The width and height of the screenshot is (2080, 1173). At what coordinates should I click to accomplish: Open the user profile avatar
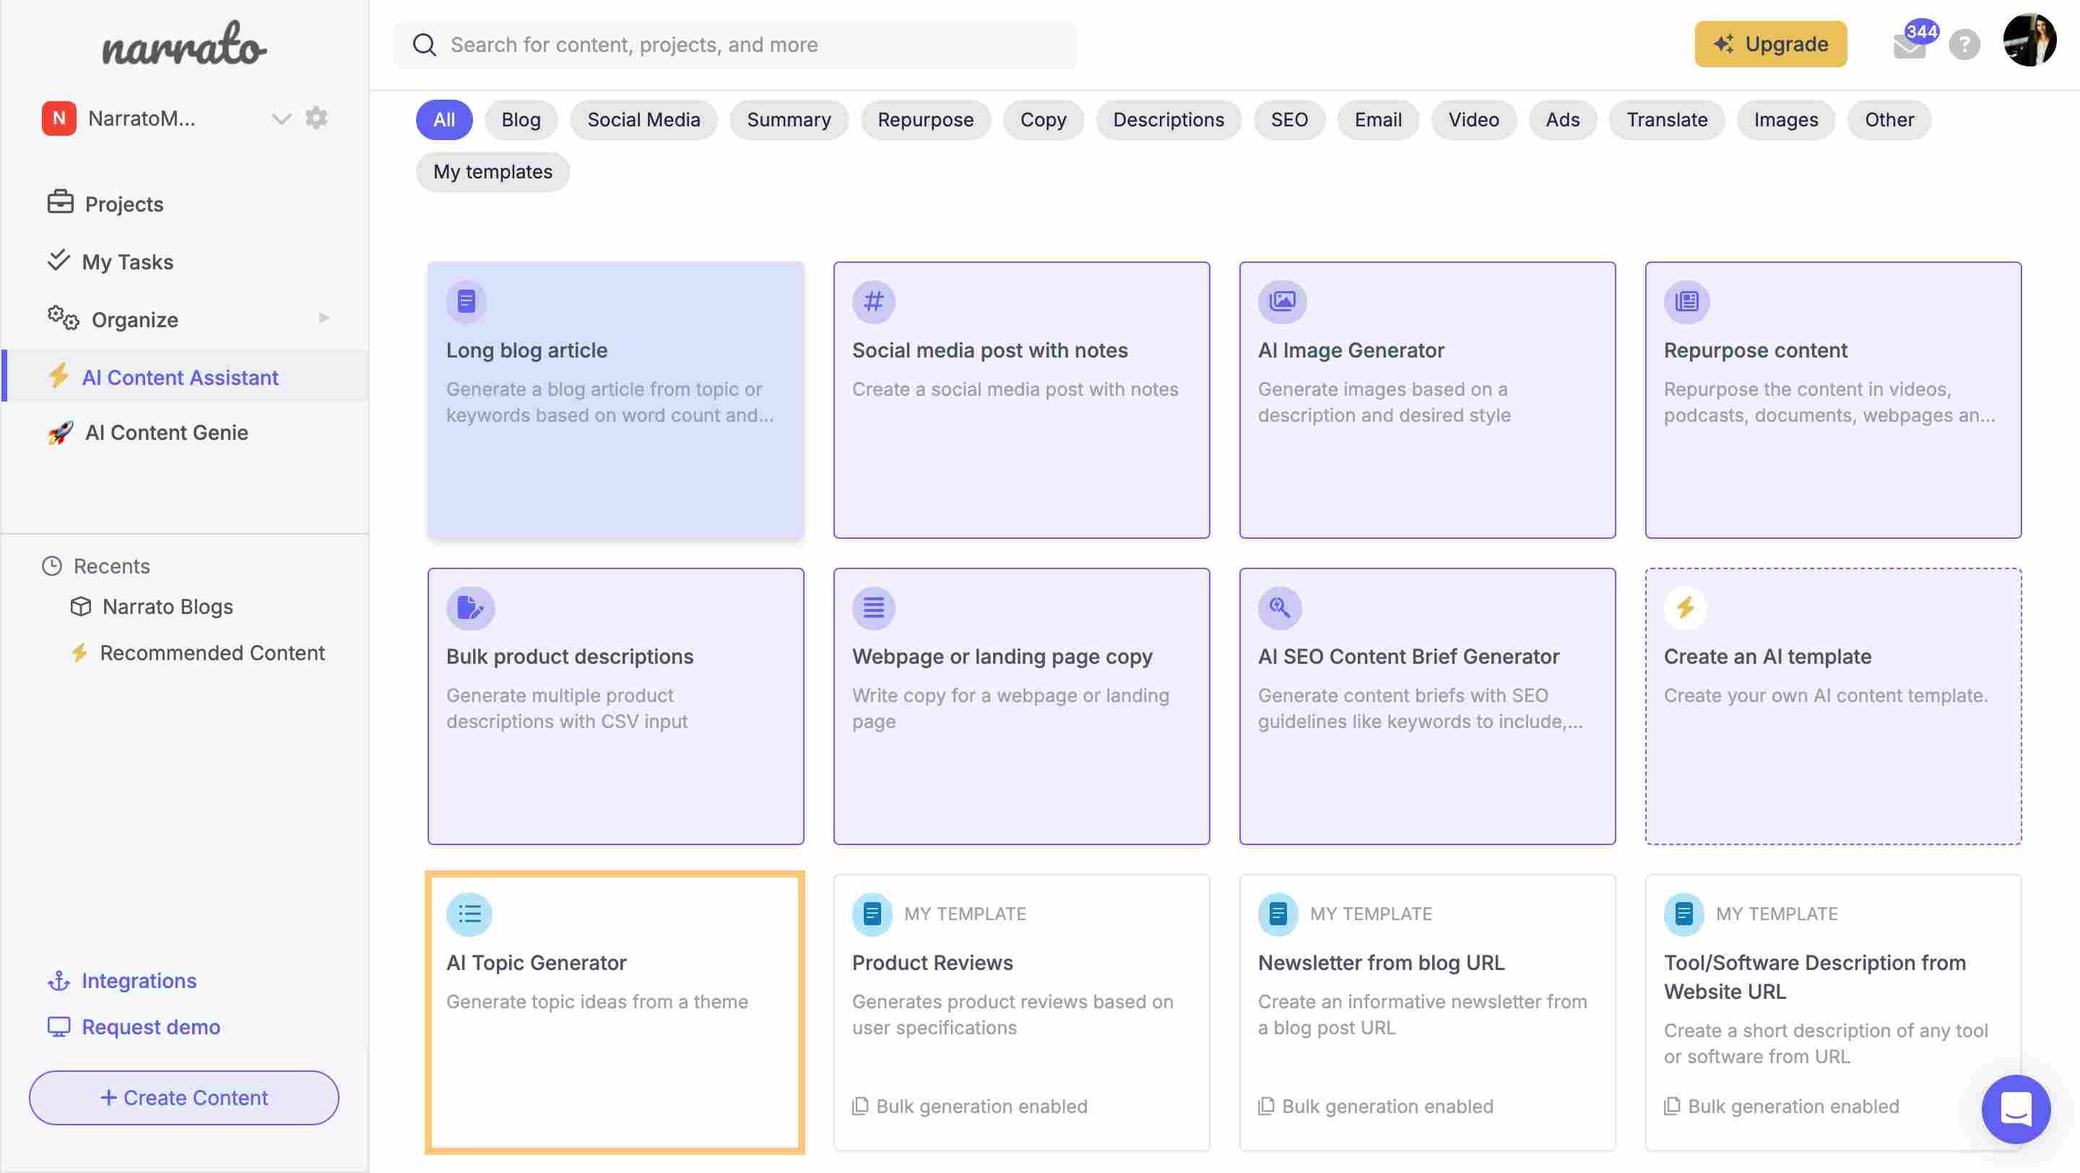coord(2029,40)
